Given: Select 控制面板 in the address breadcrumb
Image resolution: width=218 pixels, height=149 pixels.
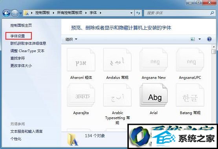Looking at the screenshot, I should [x=42, y=13].
